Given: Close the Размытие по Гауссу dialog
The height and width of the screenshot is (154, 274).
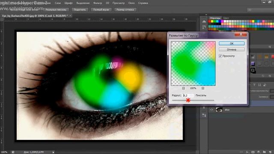Looking at the screenshot, I should 241,34.
